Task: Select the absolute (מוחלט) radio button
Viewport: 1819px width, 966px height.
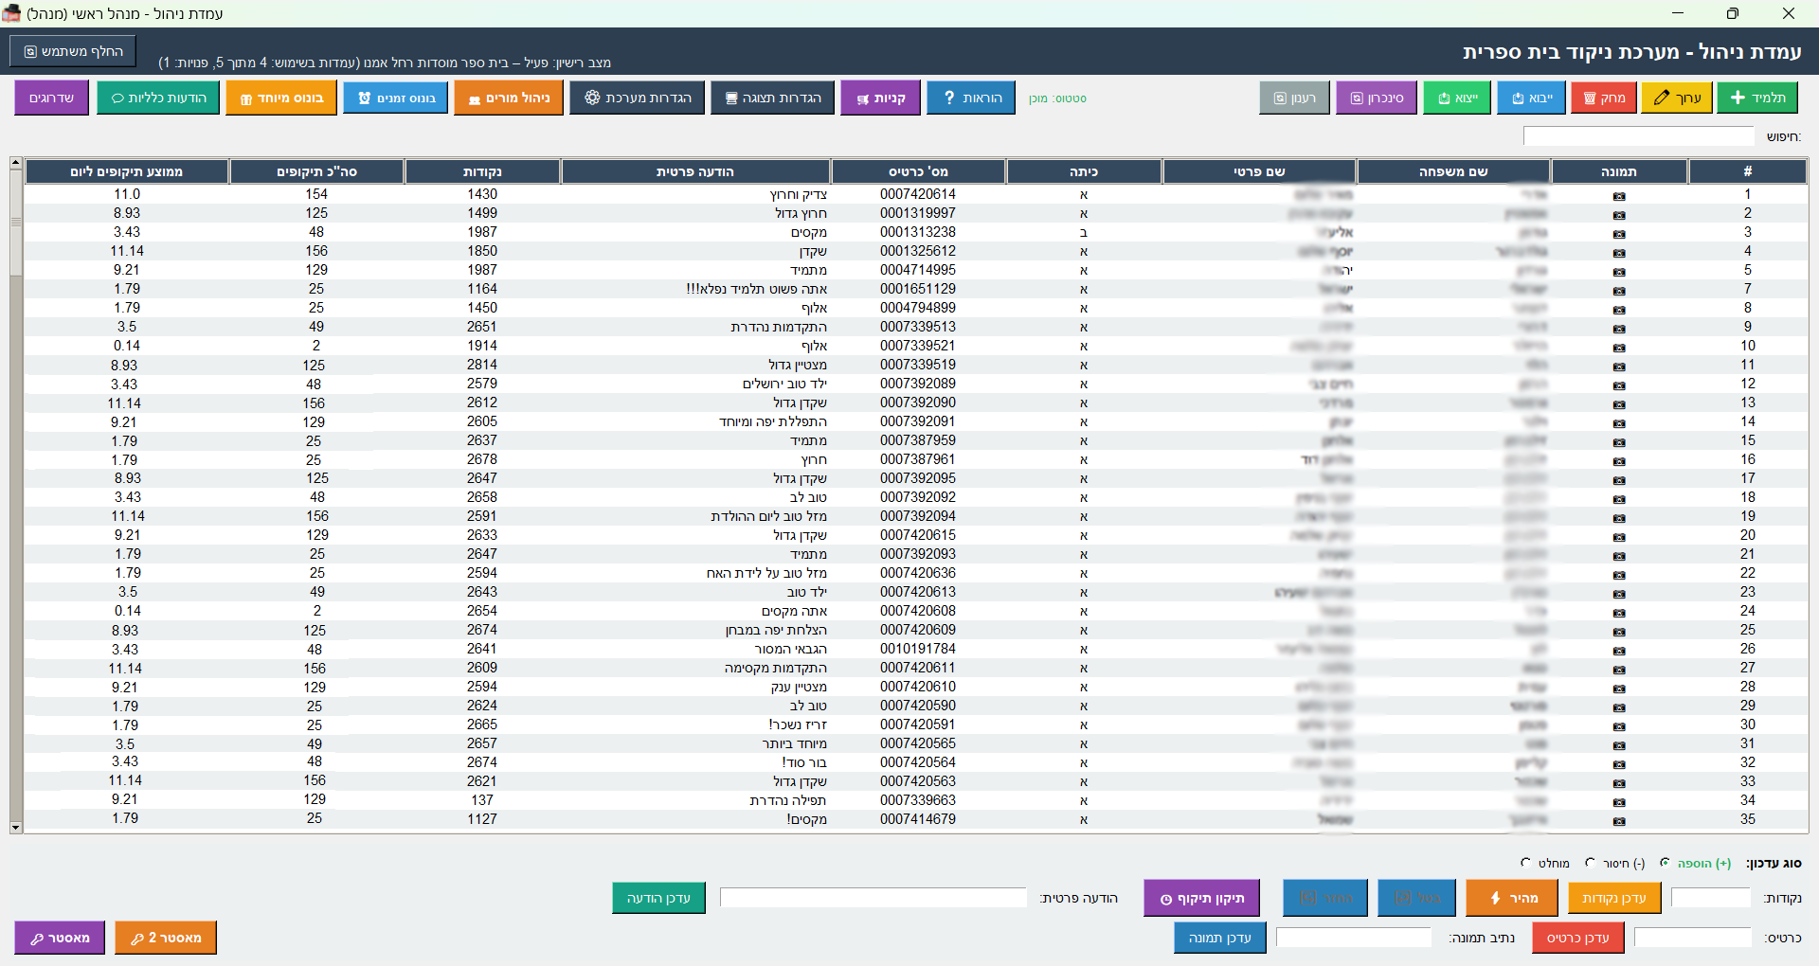Action: (1525, 863)
